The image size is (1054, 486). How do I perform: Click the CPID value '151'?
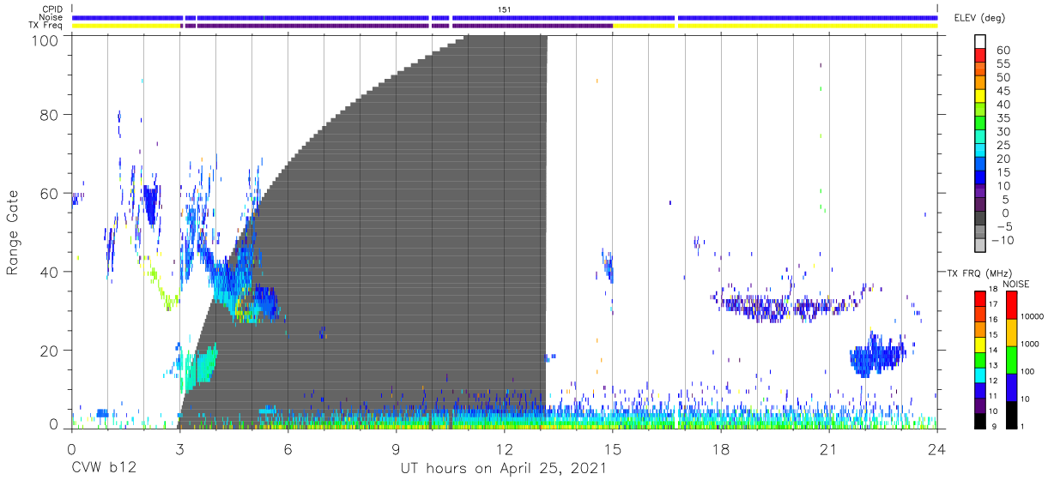coord(505,9)
